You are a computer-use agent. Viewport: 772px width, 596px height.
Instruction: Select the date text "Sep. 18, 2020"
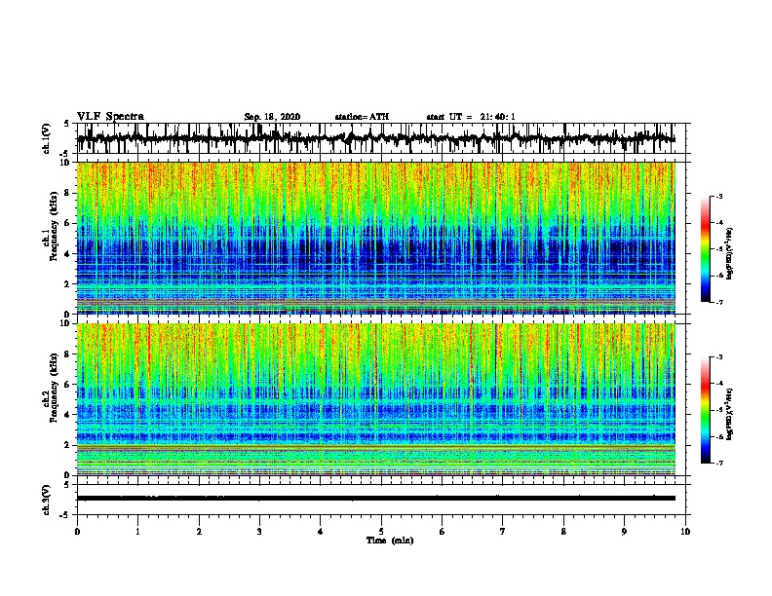(x=272, y=117)
